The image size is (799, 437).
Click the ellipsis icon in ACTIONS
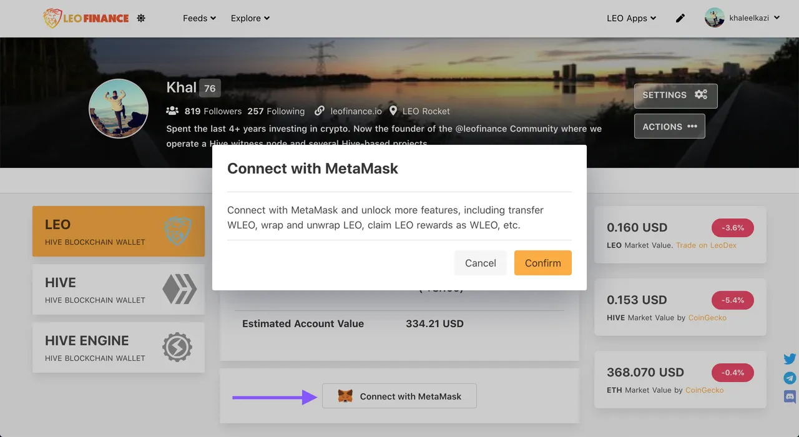pos(692,126)
